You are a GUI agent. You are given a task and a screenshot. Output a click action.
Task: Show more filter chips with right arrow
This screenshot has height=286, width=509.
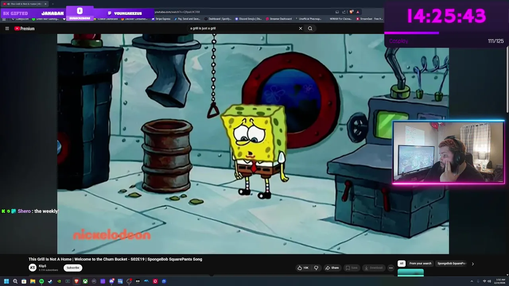pyautogui.click(x=473, y=263)
